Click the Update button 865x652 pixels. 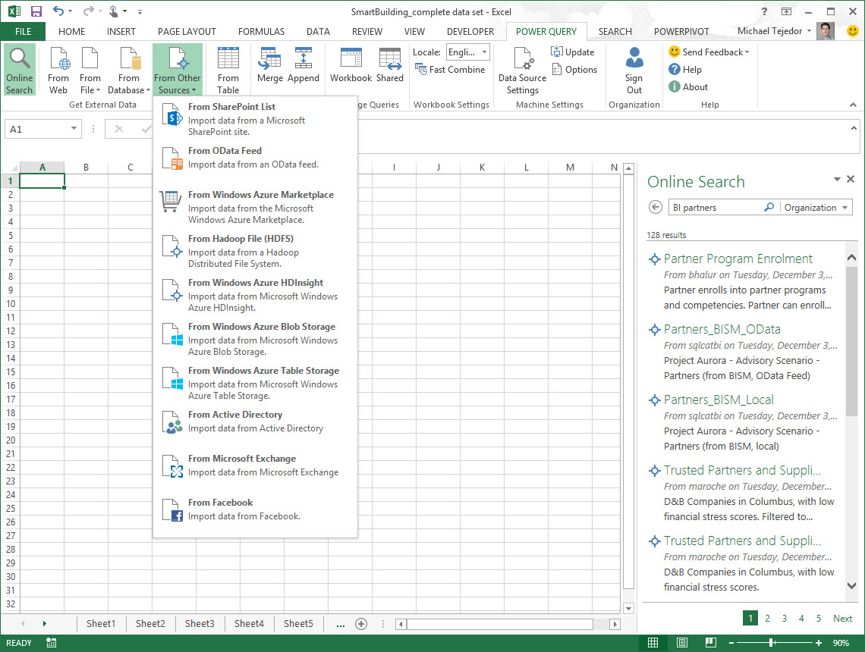(x=573, y=52)
